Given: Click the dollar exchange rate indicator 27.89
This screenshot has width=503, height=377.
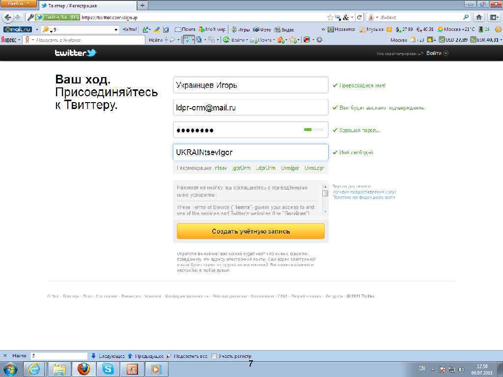Looking at the screenshot, I should [x=404, y=29].
